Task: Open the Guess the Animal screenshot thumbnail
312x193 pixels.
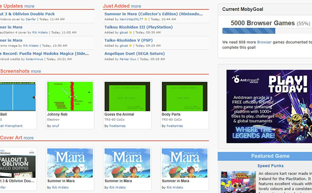Action: pos(127,96)
